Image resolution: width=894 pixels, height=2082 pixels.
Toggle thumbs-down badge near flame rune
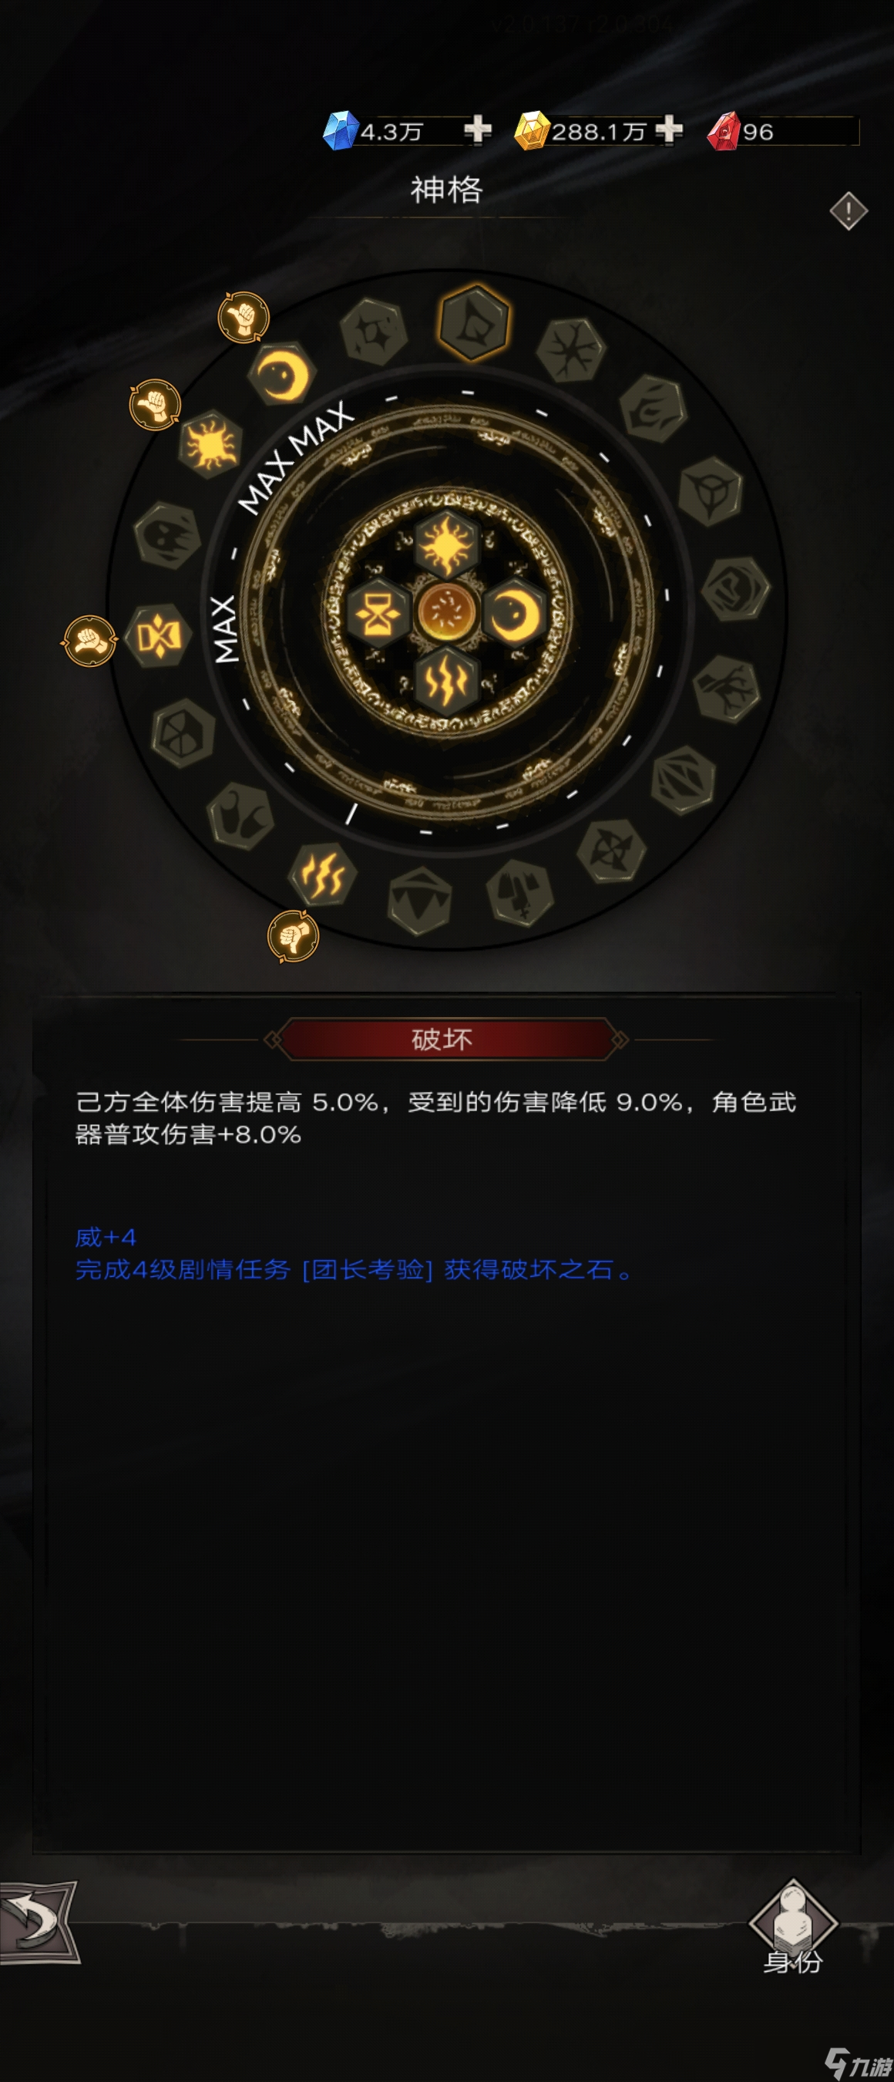point(293,936)
